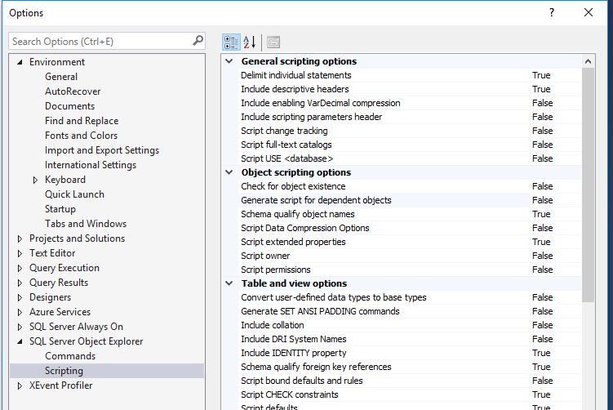
Task: Expand the Keyboard node
Action: coord(35,180)
